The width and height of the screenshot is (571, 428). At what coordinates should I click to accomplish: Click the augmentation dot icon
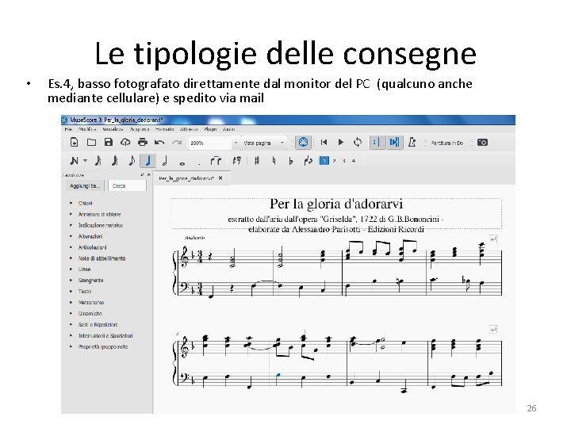(199, 164)
